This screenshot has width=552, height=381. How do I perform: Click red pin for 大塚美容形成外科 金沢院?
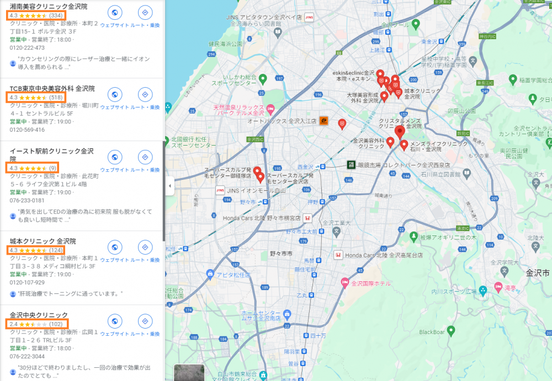pyautogui.click(x=384, y=96)
